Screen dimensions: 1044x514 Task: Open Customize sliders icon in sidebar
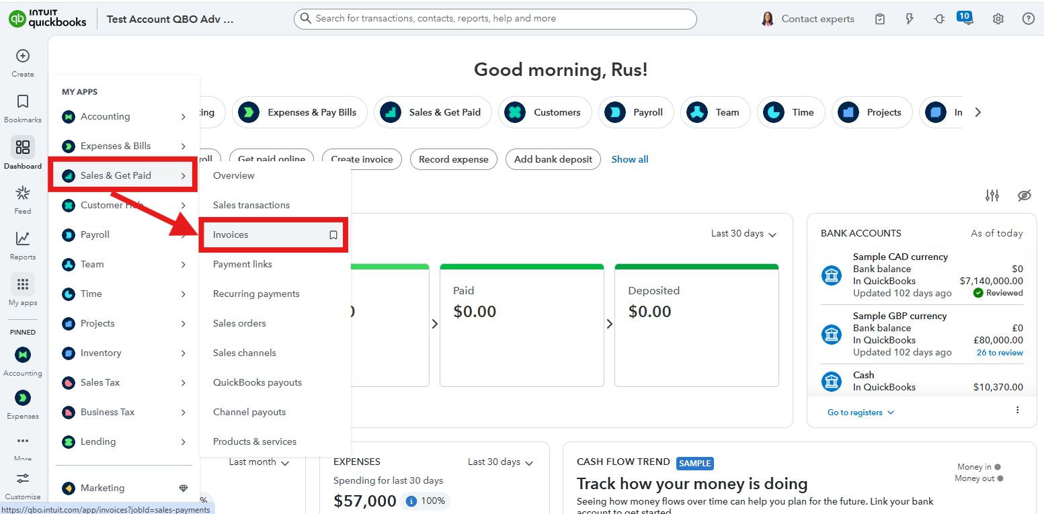pyautogui.click(x=23, y=478)
